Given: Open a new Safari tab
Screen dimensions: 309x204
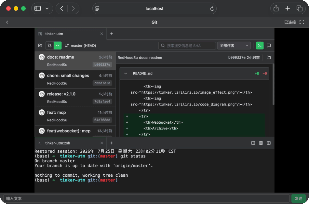Looking at the screenshot, I should (288, 8).
